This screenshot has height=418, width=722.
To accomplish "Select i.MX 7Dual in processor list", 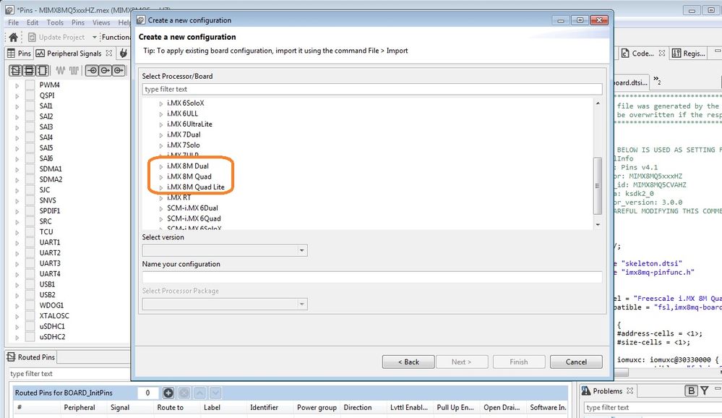I will coord(184,135).
